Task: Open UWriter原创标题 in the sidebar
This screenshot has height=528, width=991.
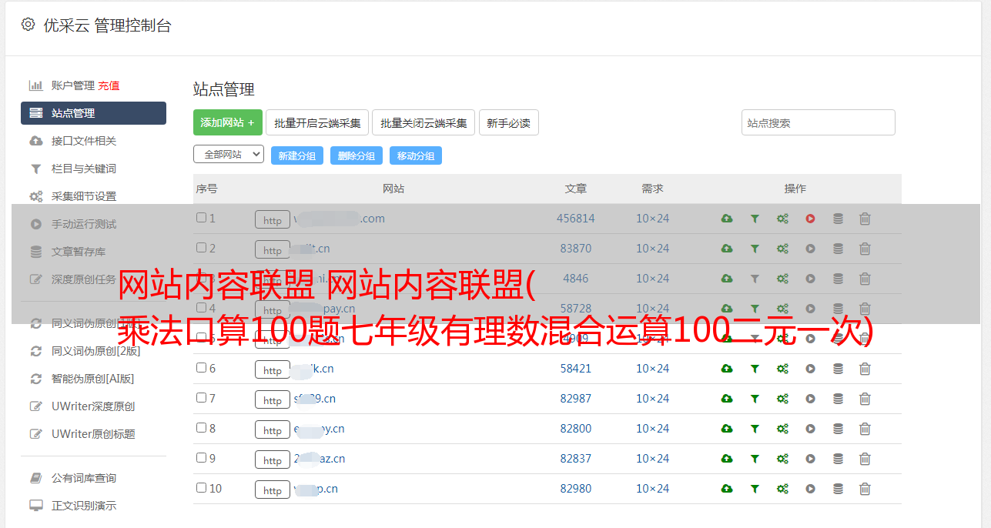Action: coord(93,434)
